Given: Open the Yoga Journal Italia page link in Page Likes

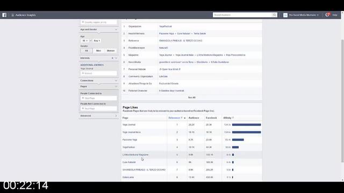Looking at the screenshot, I should (131, 132).
